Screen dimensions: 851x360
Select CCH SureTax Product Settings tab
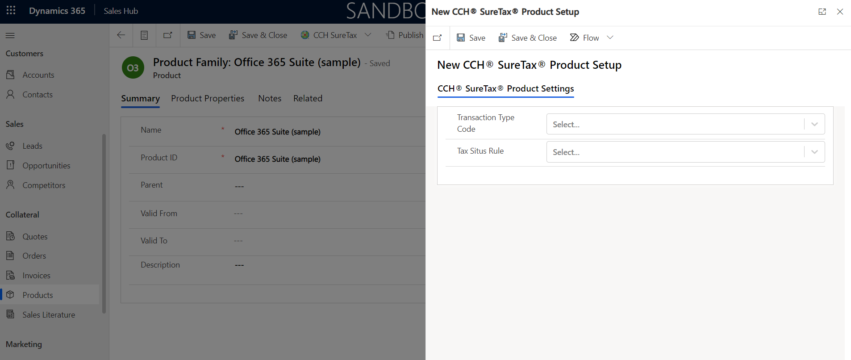coord(505,88)
